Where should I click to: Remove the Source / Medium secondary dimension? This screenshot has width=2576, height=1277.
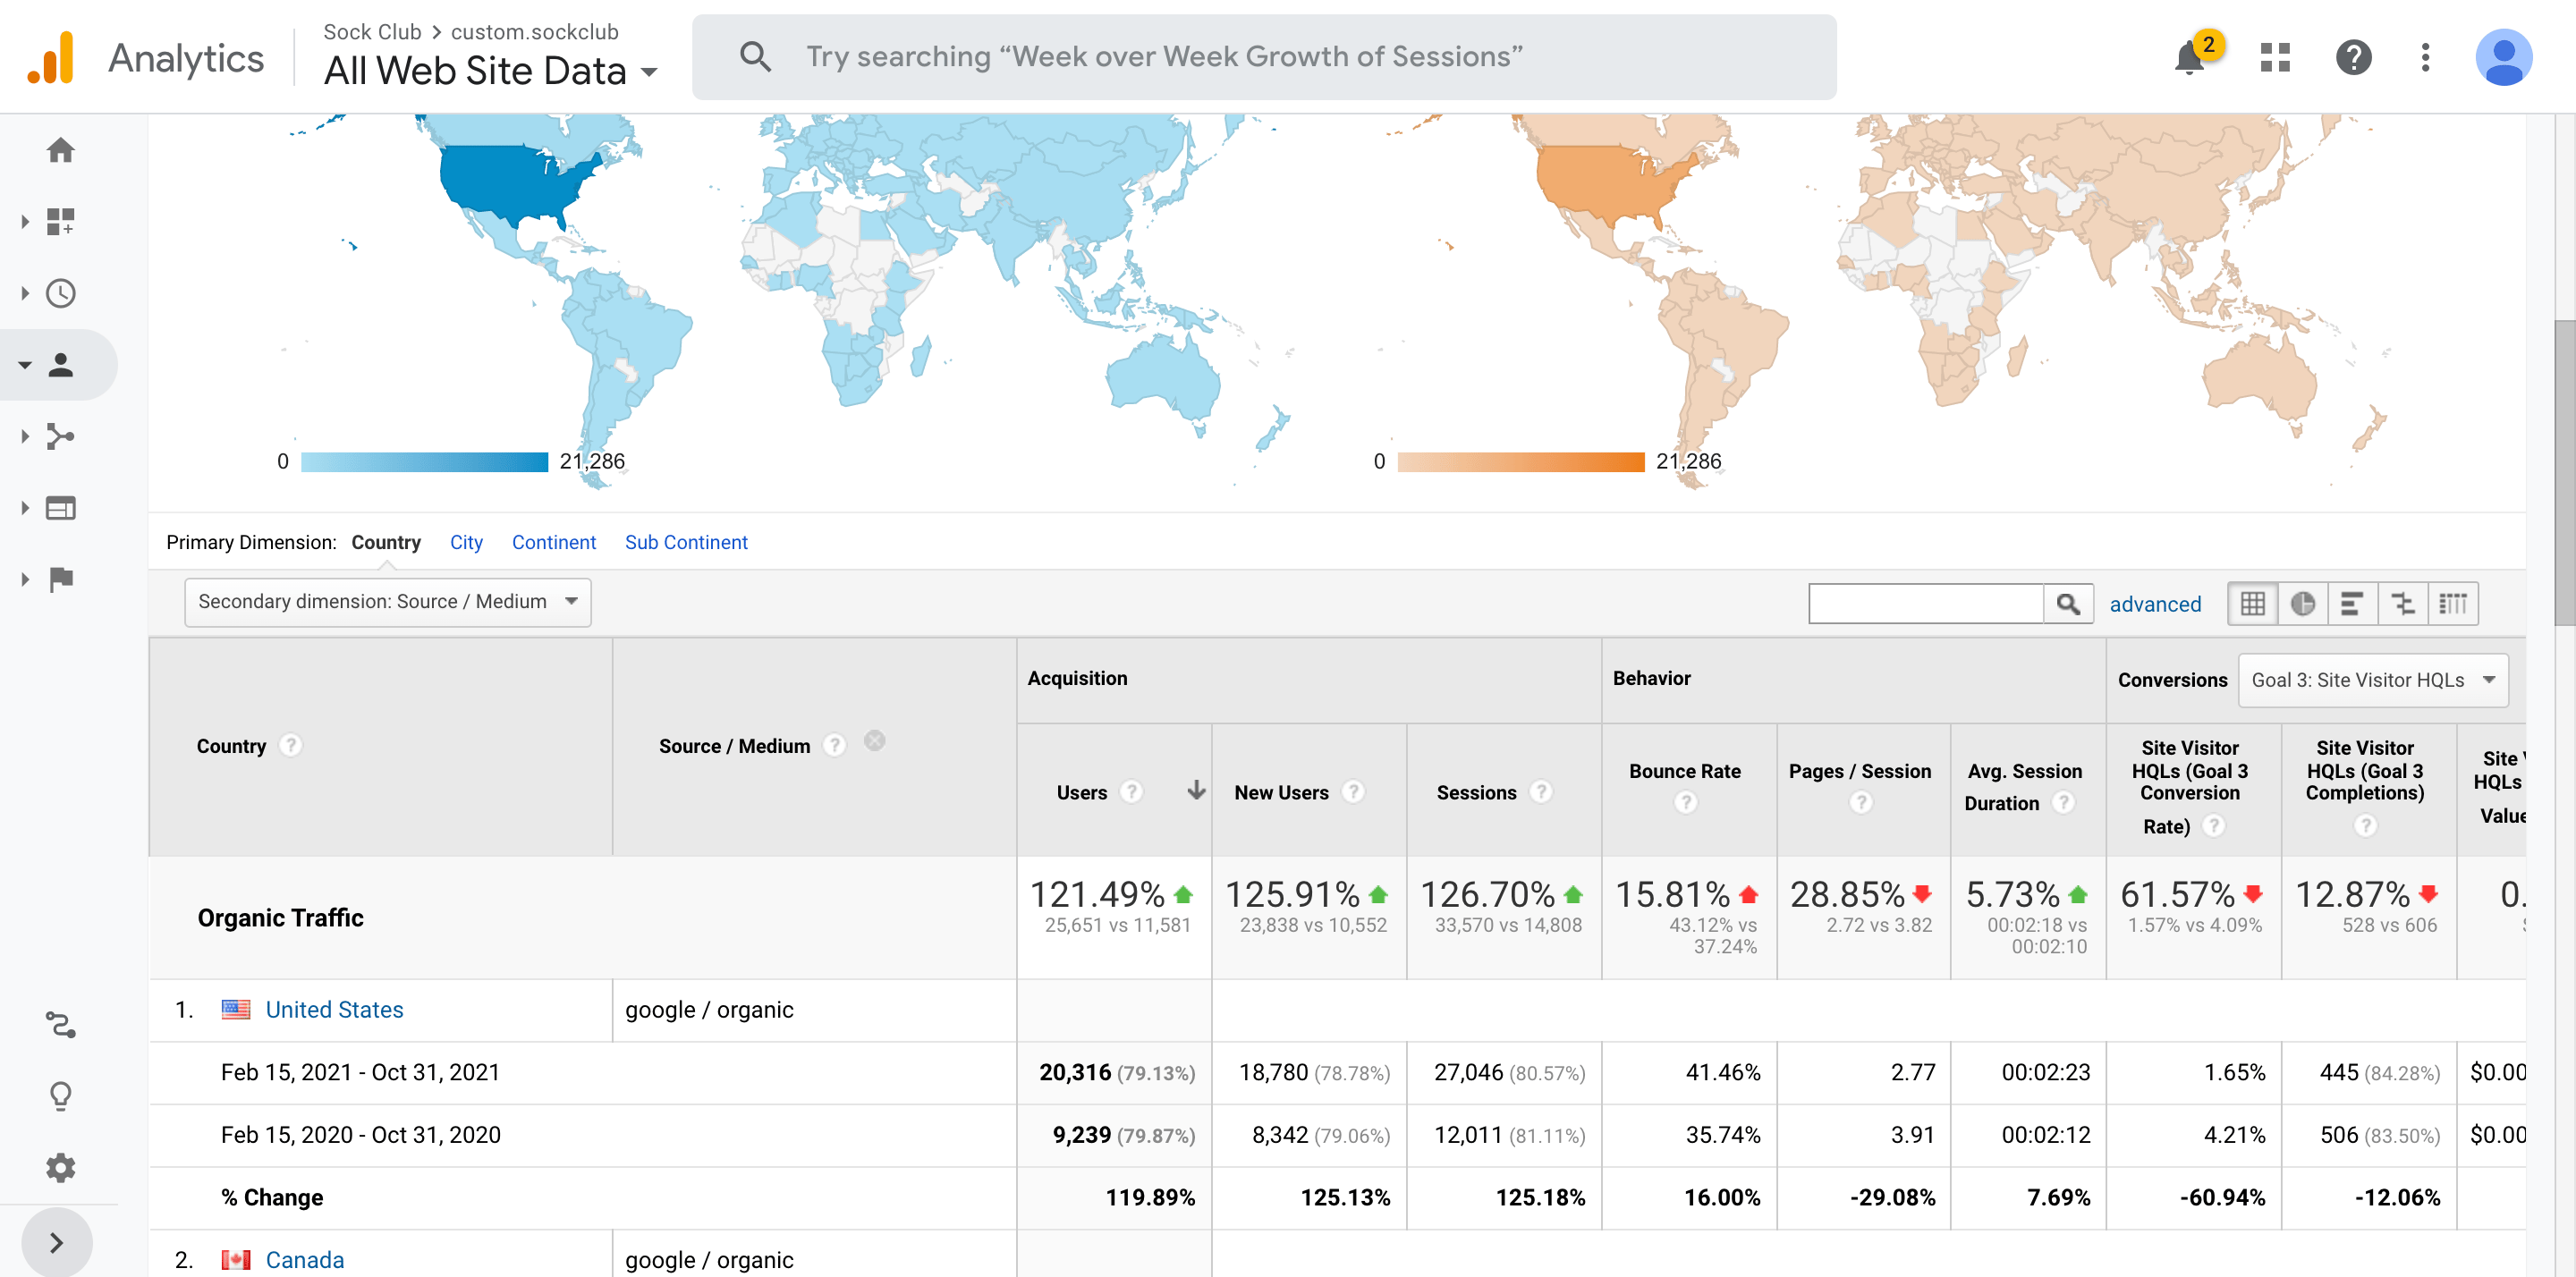point(874,741)
